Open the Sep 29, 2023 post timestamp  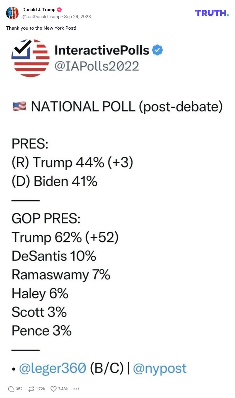tap(77, 17)
